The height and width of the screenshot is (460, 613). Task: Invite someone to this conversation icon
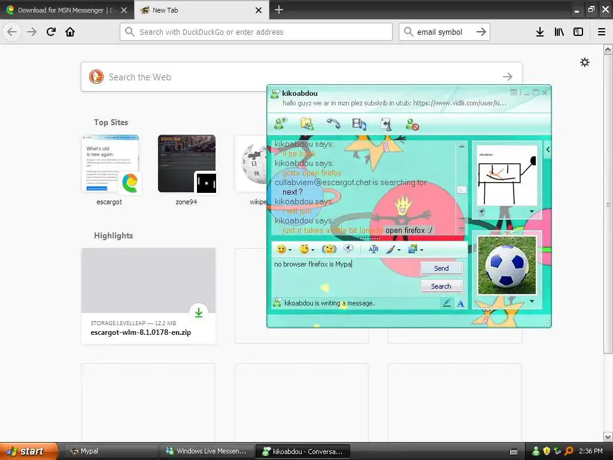click(281, 123)
